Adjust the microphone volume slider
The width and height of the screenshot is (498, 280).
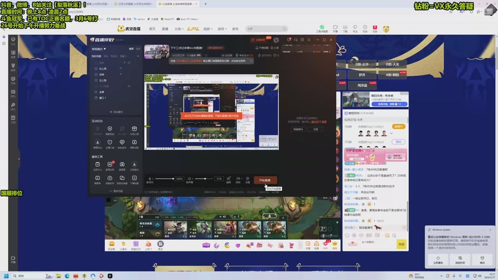pos(164,179)
